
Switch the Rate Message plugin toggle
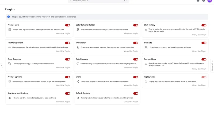click(x=136, y=59)
